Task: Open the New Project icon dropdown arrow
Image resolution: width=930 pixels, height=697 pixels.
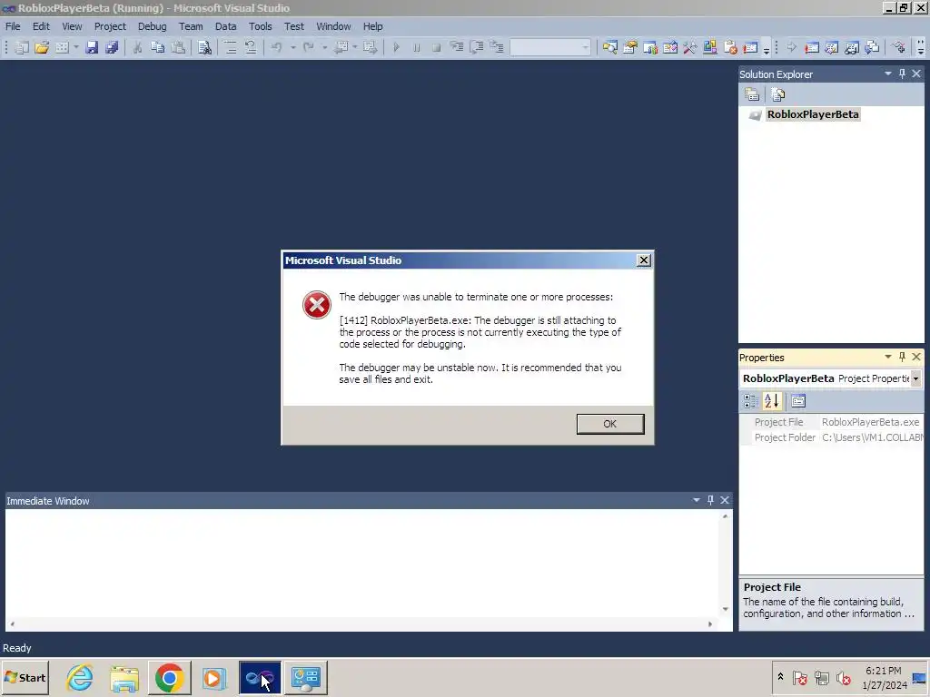Action: (x=76, y=47)
